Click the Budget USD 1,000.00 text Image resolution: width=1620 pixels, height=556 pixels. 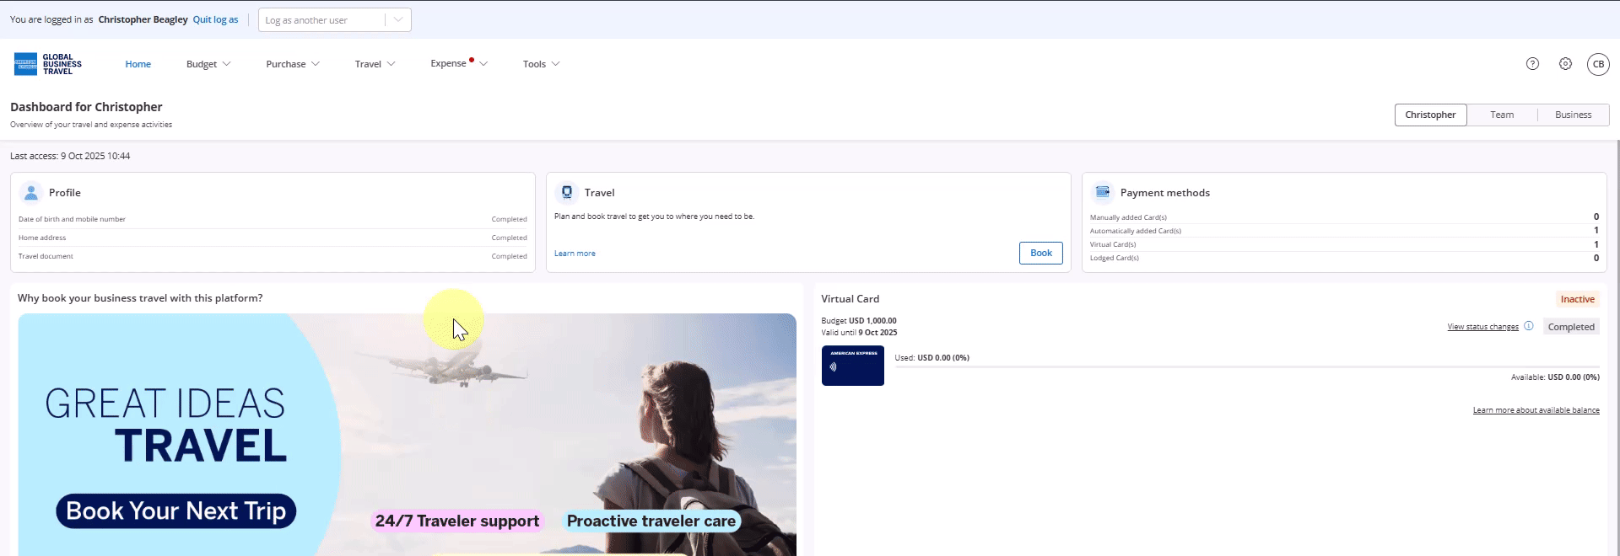pyautogui.click(x=859, y=321)
